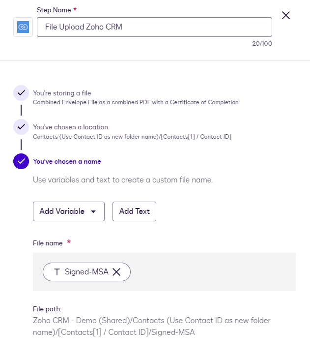Image resolution: width=310 pixels, height=359 pixels.
Task: Click the Zoho CRM app icon
Action: tap(23, 27)
